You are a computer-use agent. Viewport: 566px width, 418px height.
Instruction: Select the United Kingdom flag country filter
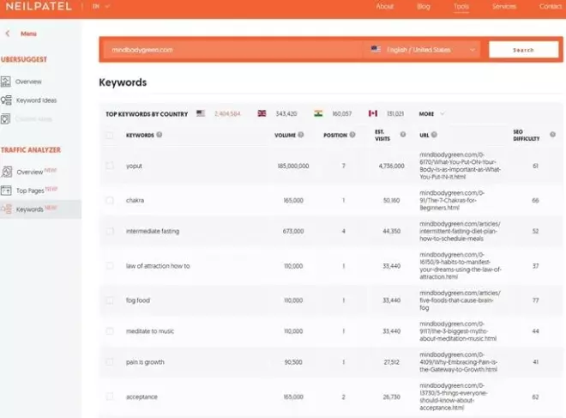(x=262, y=113)
